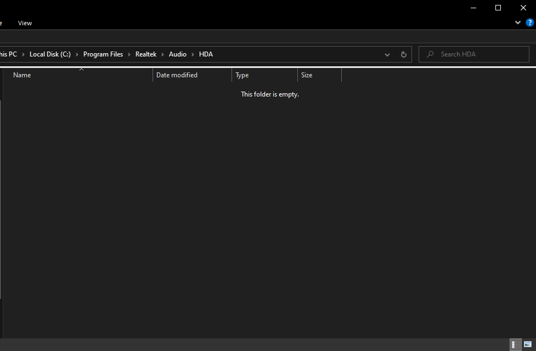Screen dimensions: 536x351
Task: Refresh the HDA folder view
Action: tap(403, 54)
